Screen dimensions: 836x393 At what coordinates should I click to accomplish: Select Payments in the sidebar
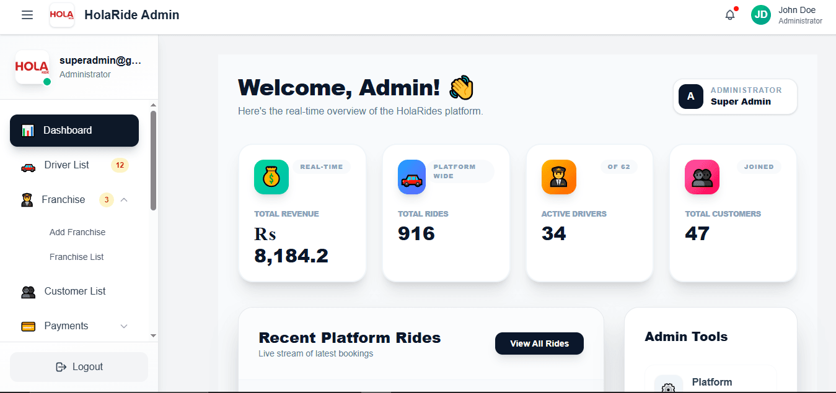[74, 326]
